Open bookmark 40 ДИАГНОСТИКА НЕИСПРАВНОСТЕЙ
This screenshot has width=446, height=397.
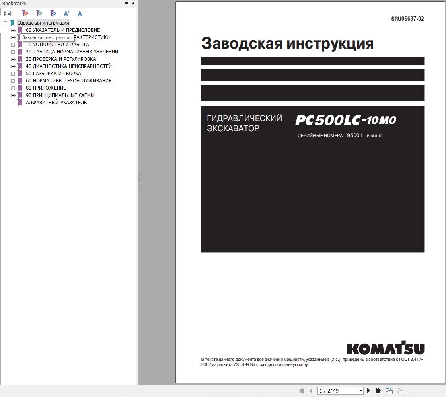(68, 66)
